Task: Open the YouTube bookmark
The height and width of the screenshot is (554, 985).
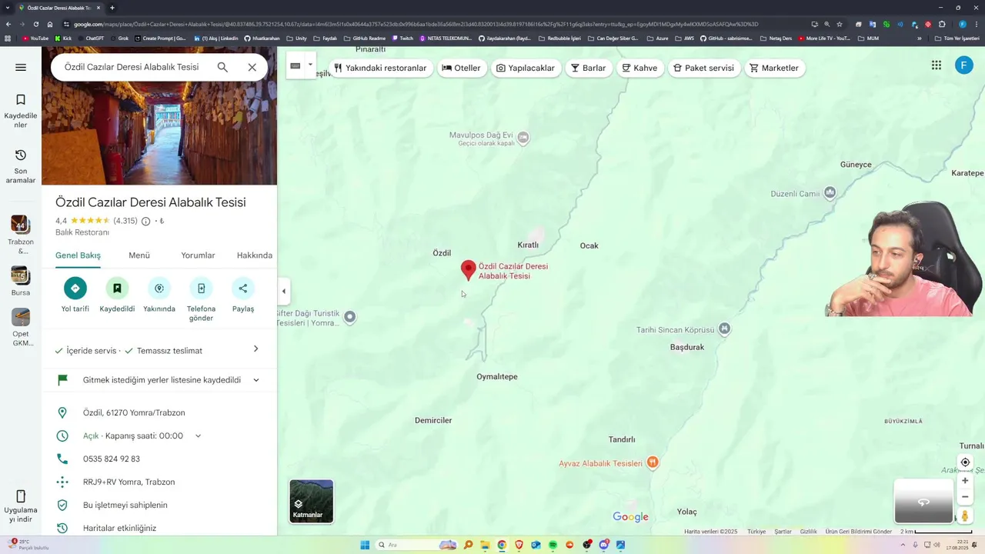Action: click(x=35, y=38)
